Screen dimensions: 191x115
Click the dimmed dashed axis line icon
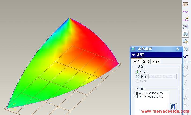[185, 83]
